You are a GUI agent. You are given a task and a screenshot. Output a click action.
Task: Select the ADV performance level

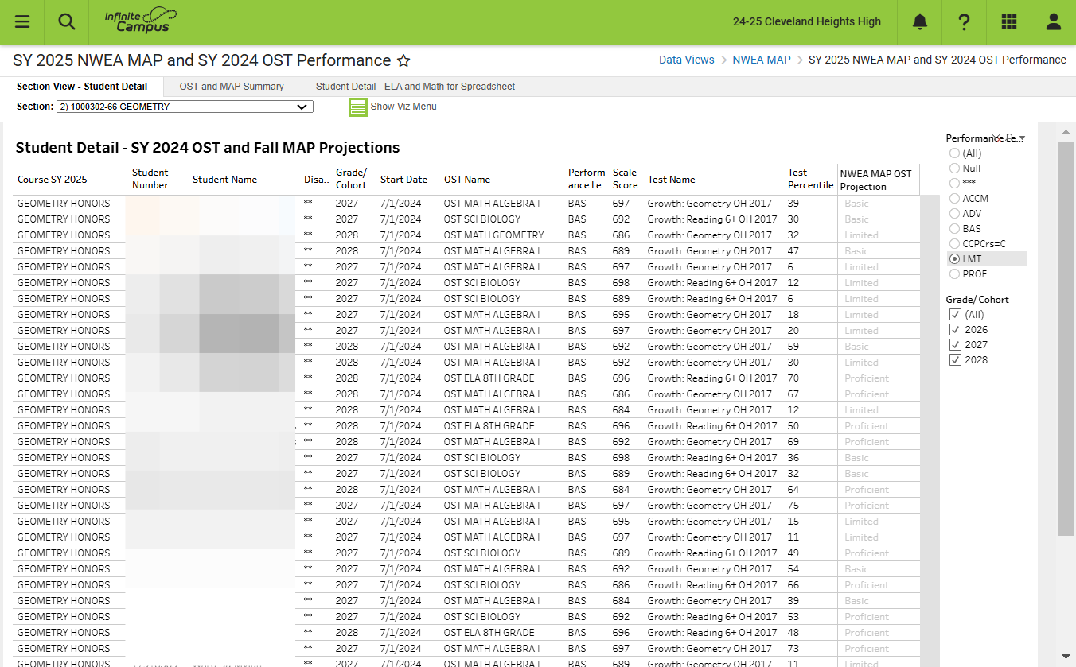954,214
